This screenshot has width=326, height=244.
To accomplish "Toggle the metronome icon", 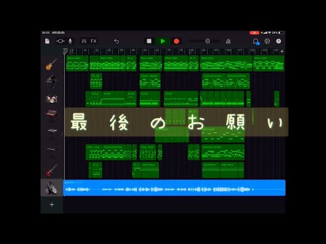I will point(228,41).
